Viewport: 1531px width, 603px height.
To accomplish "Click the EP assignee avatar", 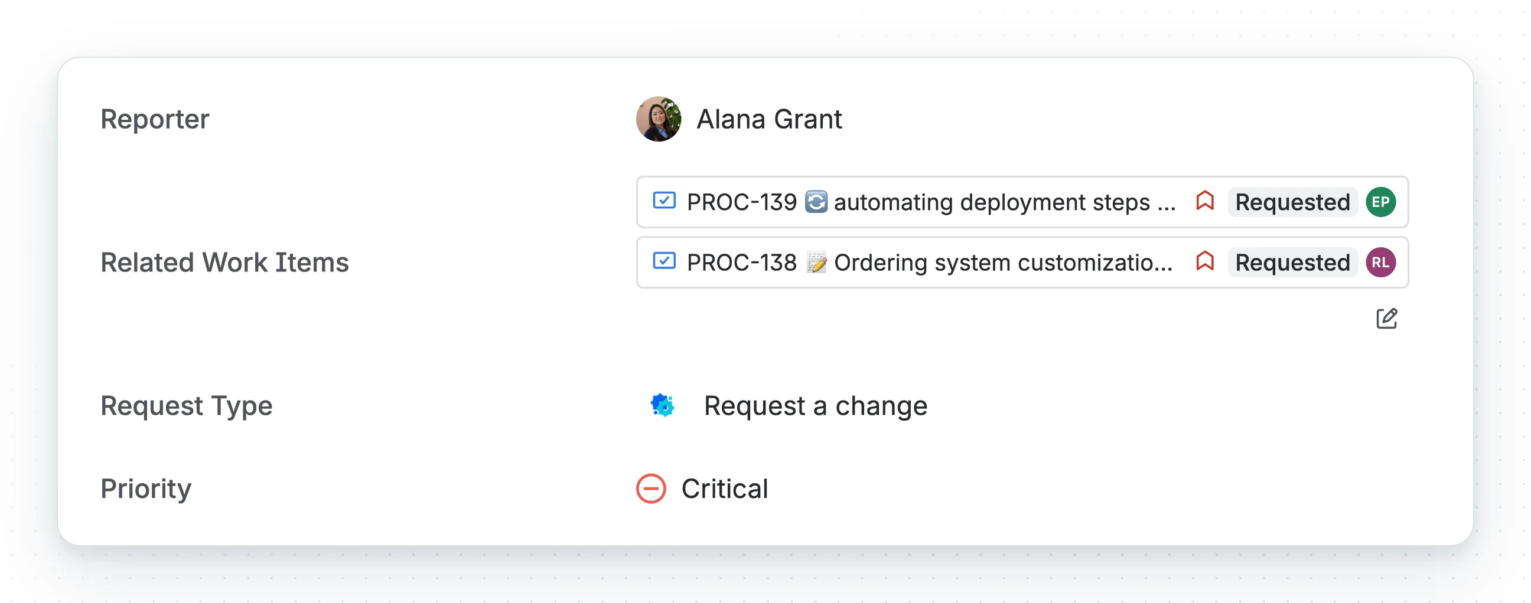I will click(1380, 202).
